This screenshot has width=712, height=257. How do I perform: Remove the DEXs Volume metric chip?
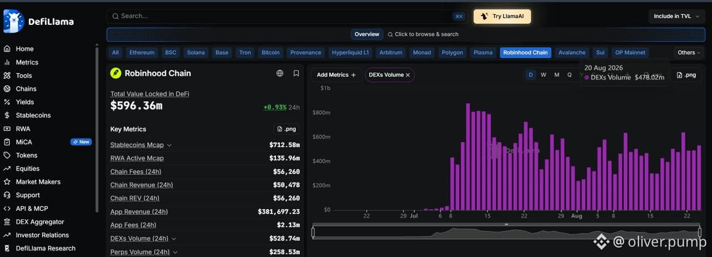[408, 75]
